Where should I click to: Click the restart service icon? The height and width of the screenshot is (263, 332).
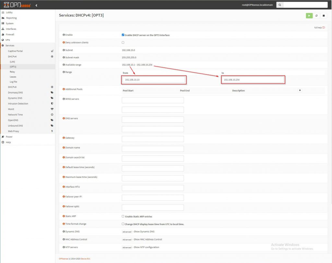click(x=316, y=16)
